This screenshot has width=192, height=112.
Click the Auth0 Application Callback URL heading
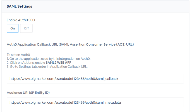pyautogui.click(x=70, y=44)
